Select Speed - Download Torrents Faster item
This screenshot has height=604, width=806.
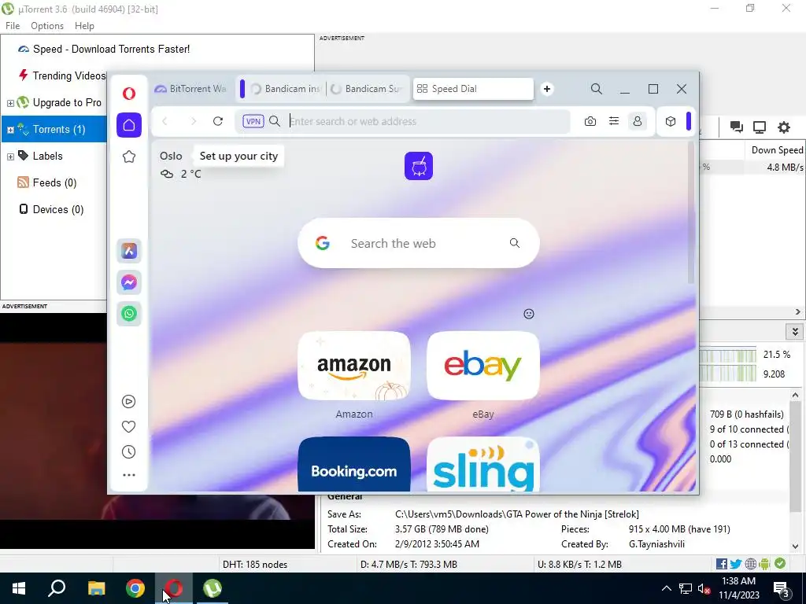pyautogui.click(x=111, y=50)
